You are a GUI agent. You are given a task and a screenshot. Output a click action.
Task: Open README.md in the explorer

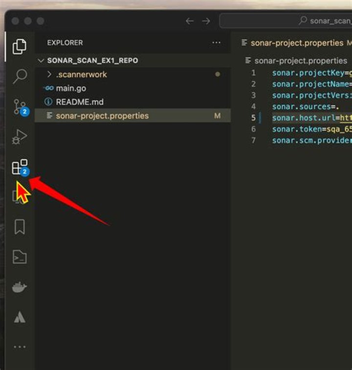(x=79, y=102)
